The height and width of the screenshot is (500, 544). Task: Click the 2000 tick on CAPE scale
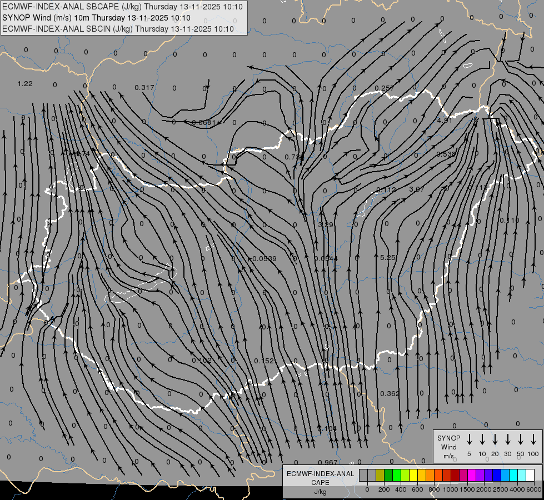484,489
